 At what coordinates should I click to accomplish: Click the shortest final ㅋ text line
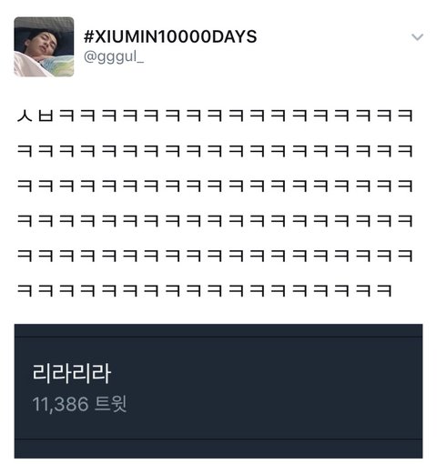pos(205,290)
